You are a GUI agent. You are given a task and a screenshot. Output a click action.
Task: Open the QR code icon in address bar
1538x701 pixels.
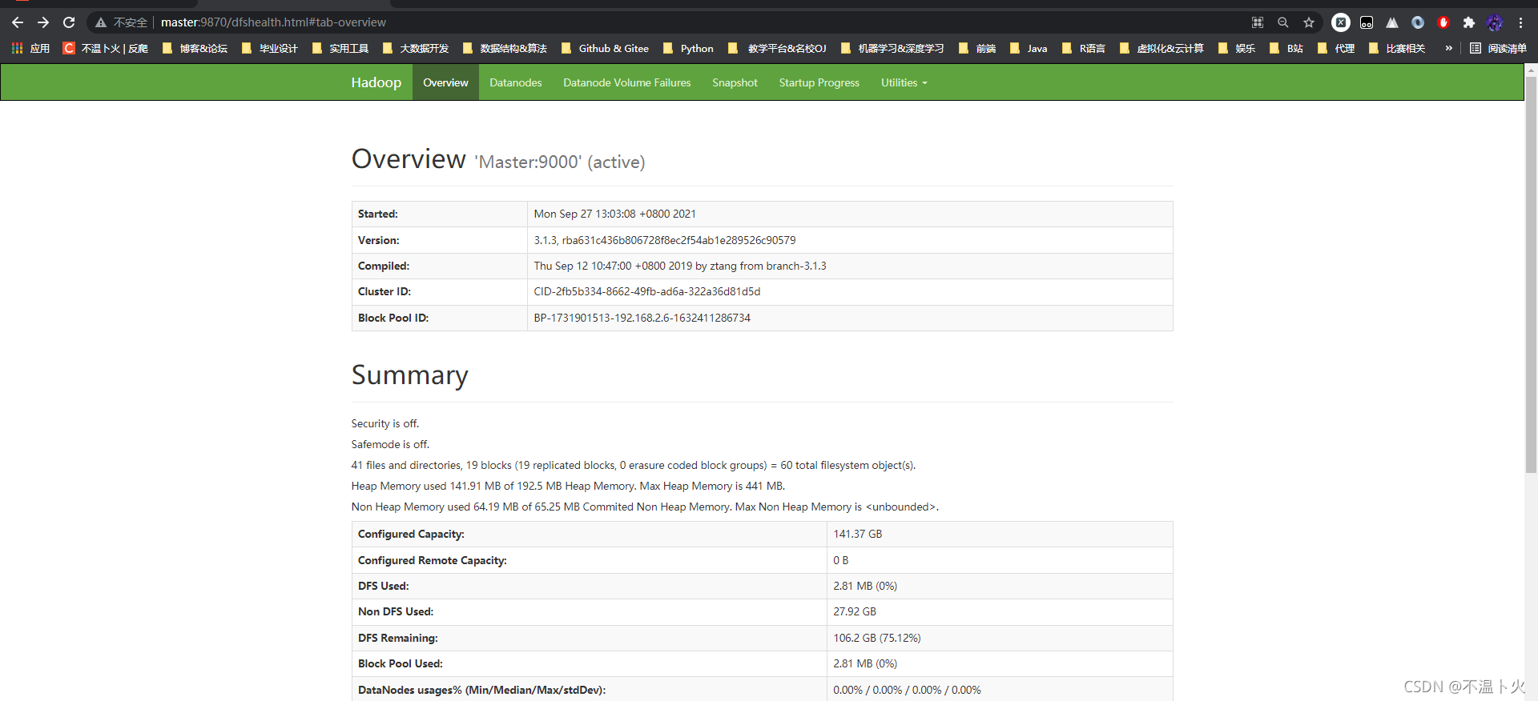1258,22
